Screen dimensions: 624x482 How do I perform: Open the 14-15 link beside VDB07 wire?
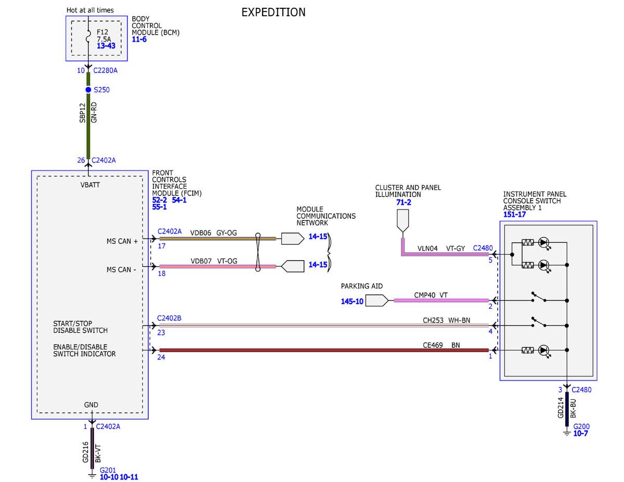[x=318, y=264]
